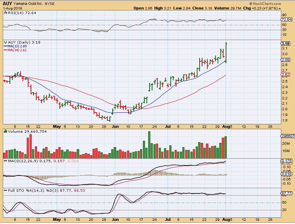The image size is (295, 224).
Task: Click the black MACD legend line marker
Action: (x=5, y=161)
